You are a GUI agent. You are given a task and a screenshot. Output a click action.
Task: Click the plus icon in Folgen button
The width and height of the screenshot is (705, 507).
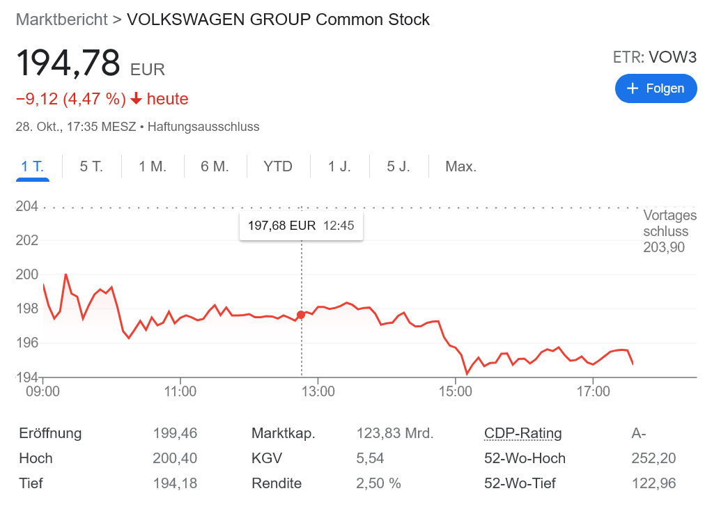(x=633, y=88)
